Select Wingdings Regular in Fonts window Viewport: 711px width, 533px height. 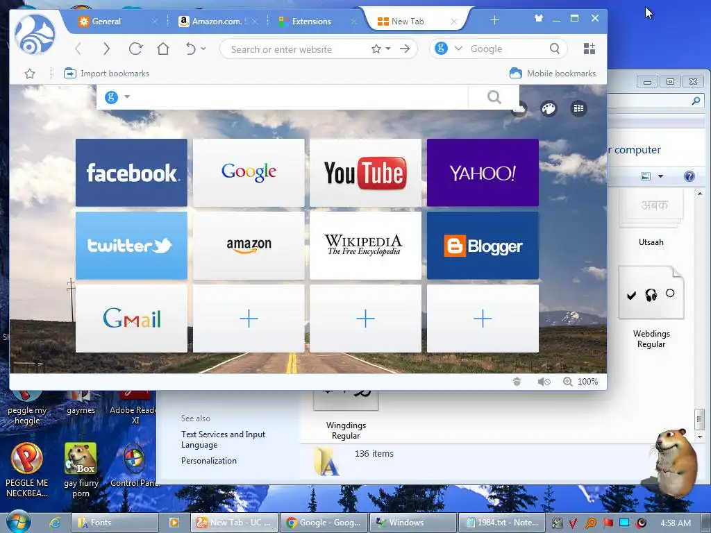point(346,415)
